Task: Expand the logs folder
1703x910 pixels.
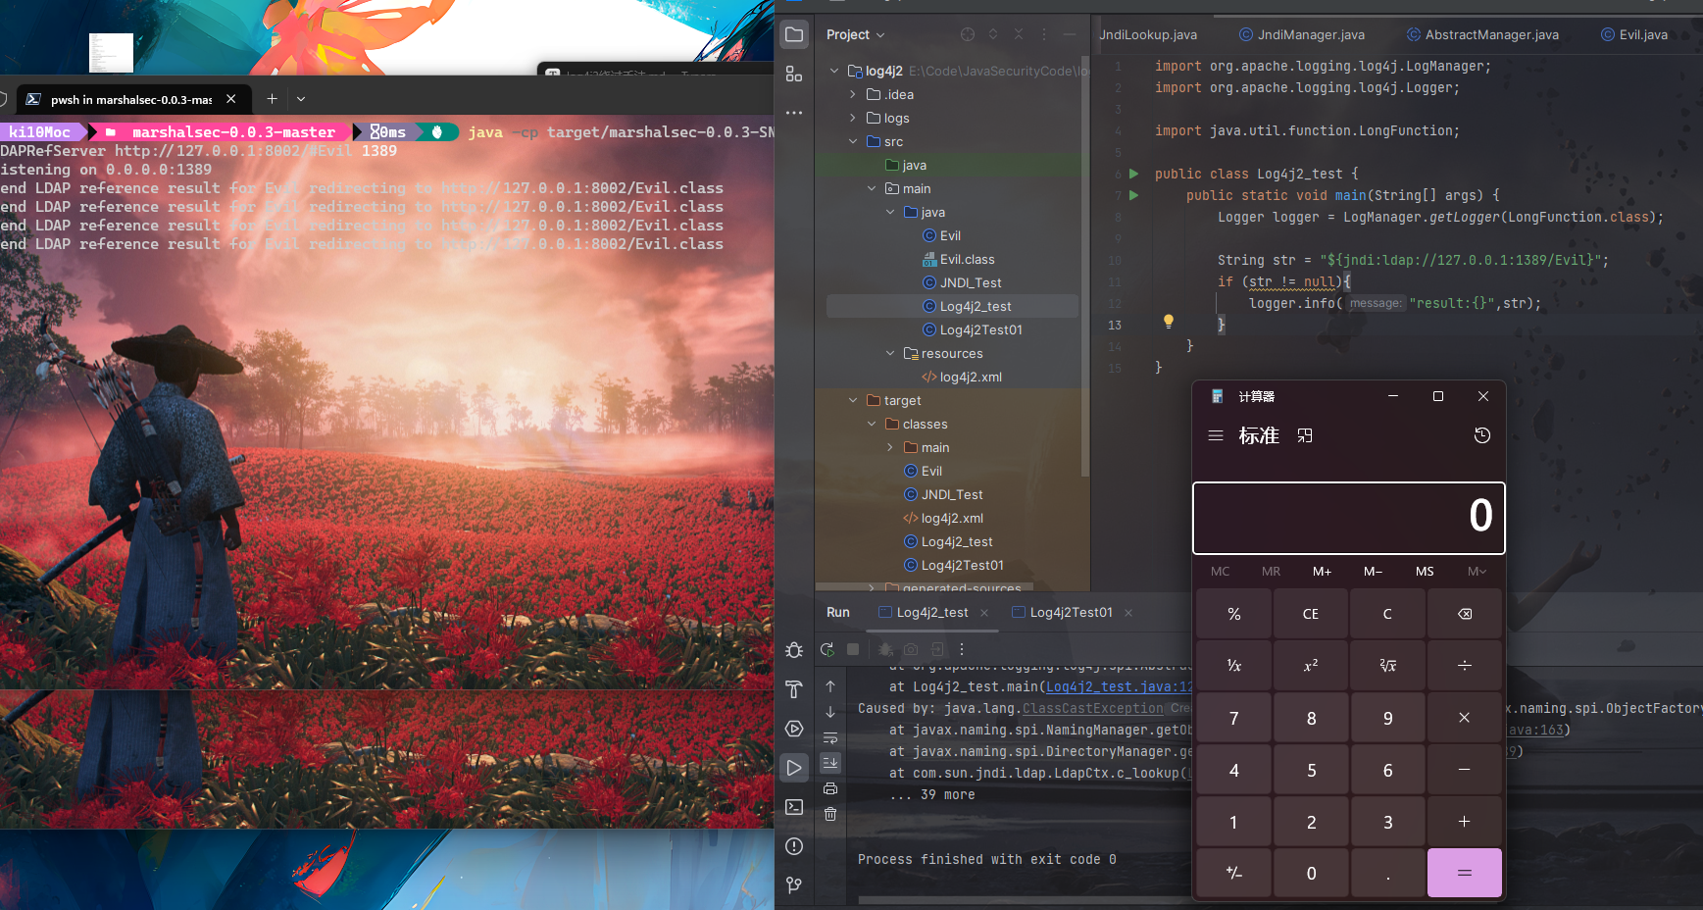Action: point(853,118)
